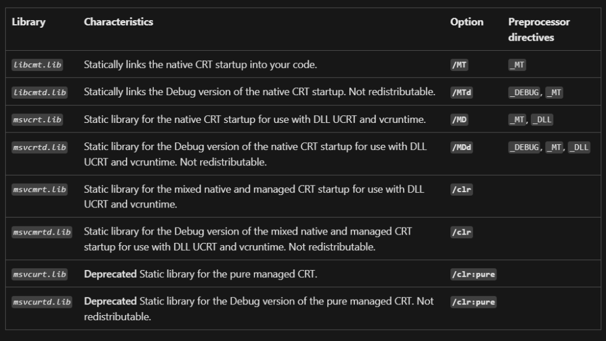Select the /MD option code
This screenshot has width=606, height=341.
click(459, 119)
